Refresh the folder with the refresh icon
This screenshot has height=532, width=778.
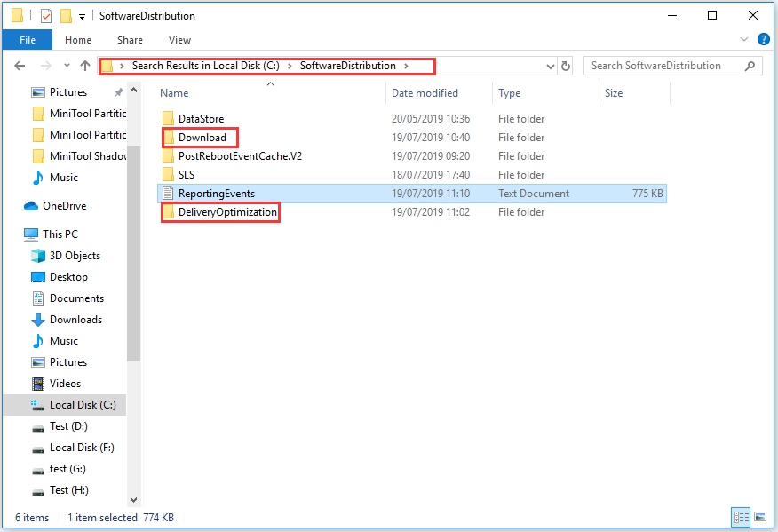pyautogui.click(x=566, y=66)
